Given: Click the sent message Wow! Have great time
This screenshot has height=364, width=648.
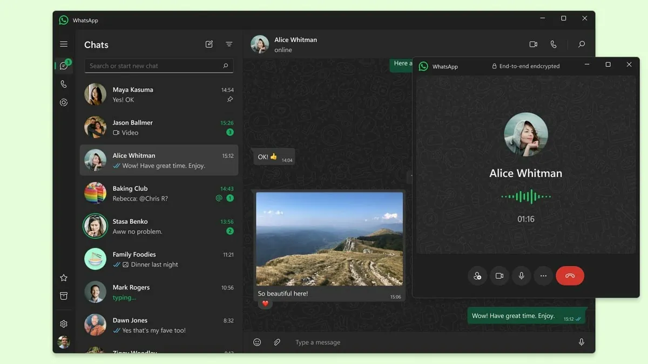Looking at the screenshot, I should pyautogui.click(x=526, y=316).
